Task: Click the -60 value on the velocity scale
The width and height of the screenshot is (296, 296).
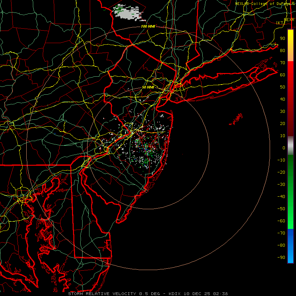Action: pos(281,221)
